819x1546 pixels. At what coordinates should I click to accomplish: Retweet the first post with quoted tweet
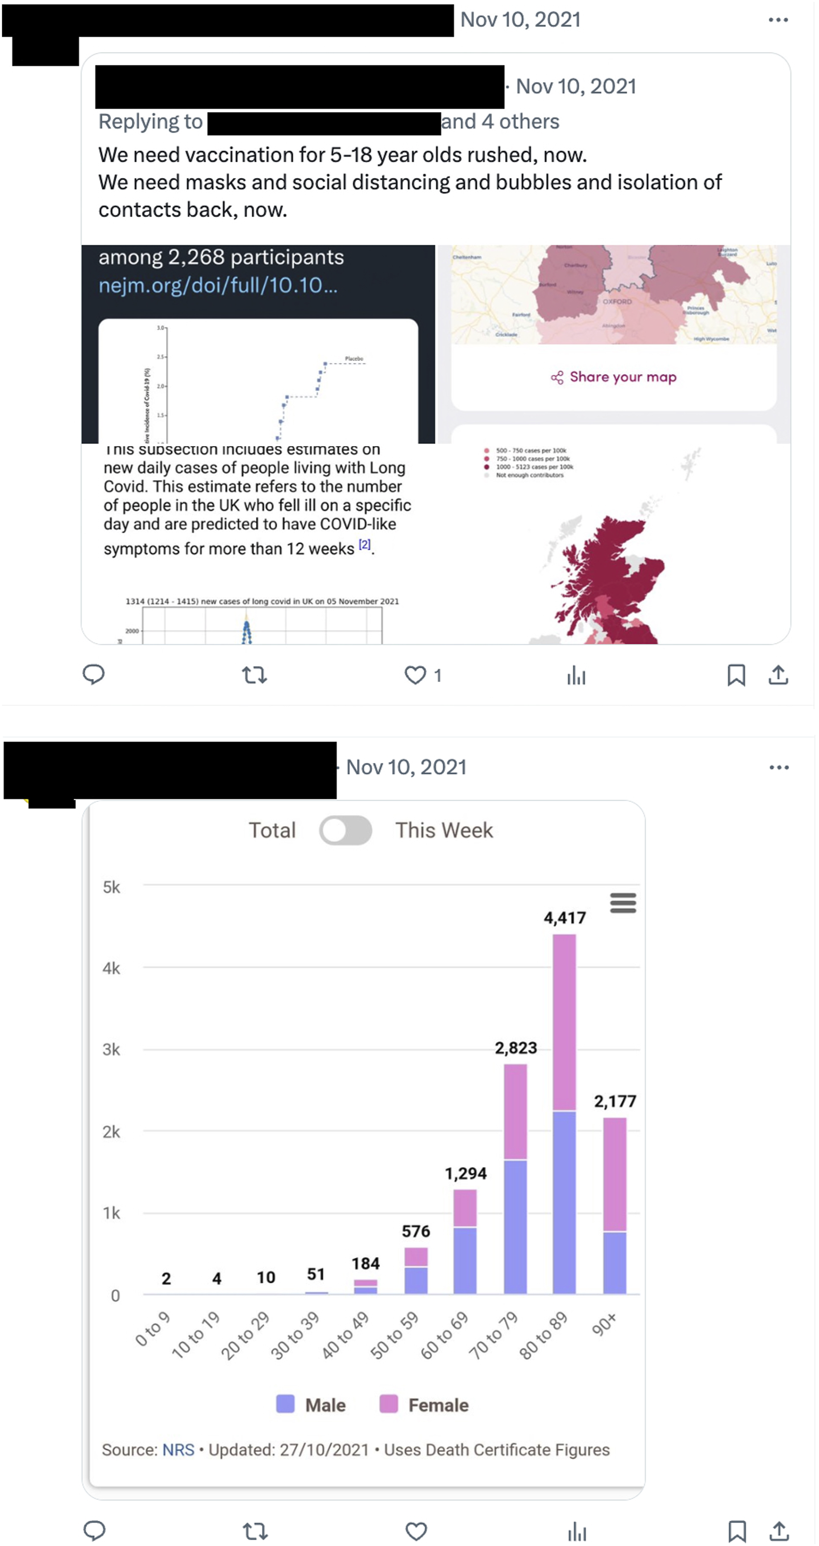[x=254, y=675]
